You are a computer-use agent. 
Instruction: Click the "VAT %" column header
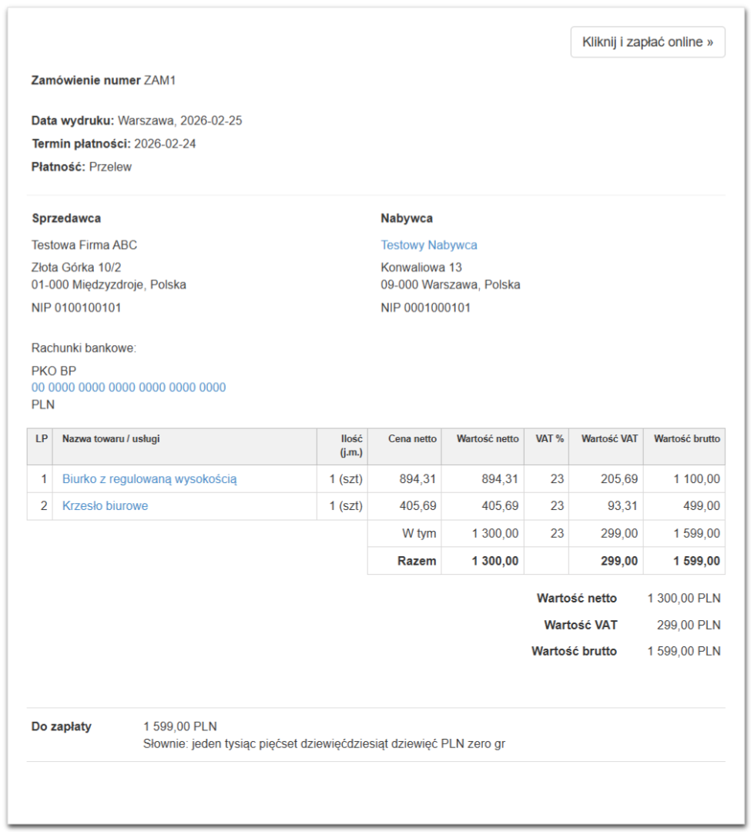click(549, 439)
